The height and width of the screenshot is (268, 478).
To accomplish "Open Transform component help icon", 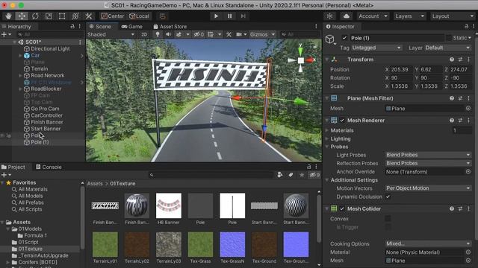I will click(x=452, y=60).
